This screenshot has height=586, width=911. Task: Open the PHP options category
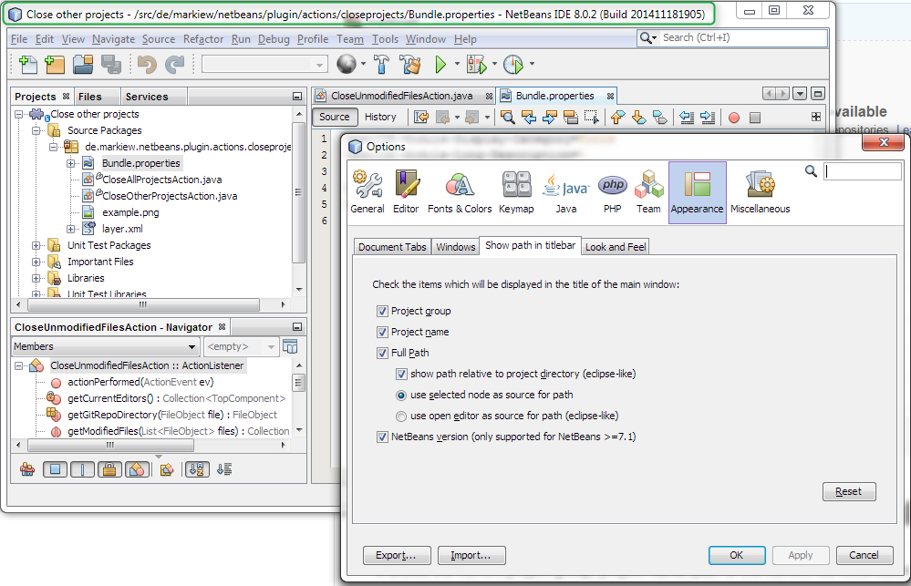tap(613, 191)
